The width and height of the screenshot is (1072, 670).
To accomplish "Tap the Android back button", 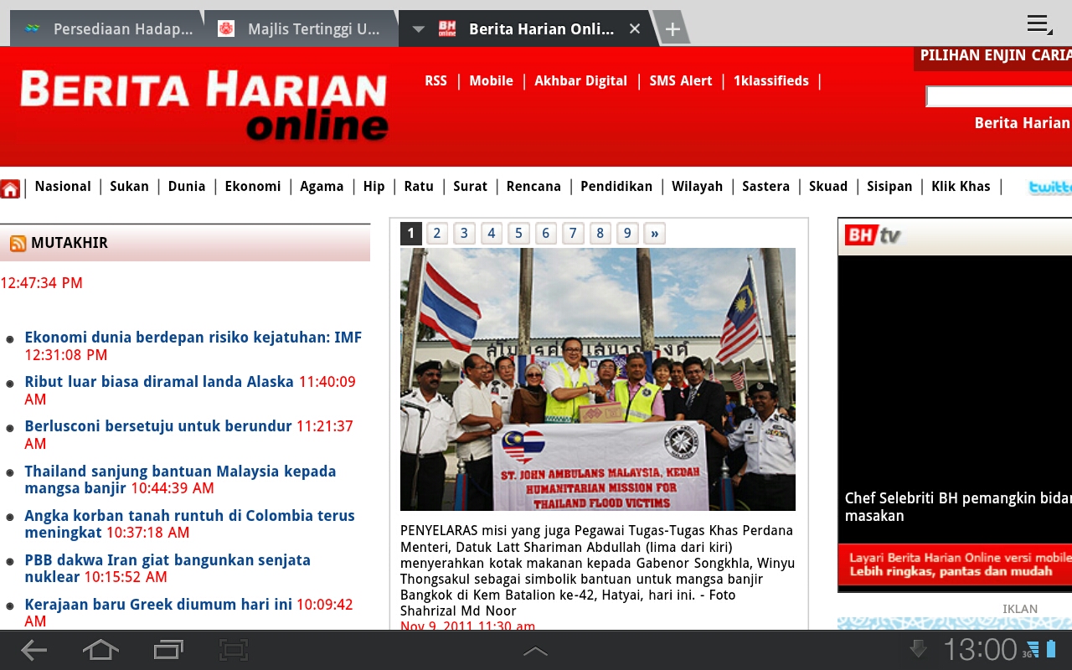I will tap(34, 650).
